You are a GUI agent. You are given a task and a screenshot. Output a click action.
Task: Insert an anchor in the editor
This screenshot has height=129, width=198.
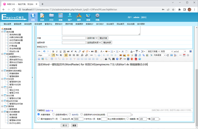click(99, 55)
